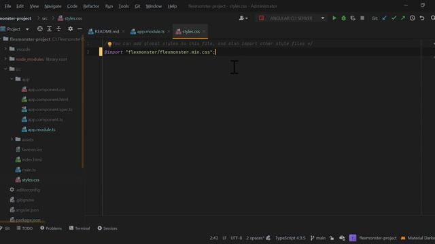Open Project panel settings gear

click(x=71, y=28)
